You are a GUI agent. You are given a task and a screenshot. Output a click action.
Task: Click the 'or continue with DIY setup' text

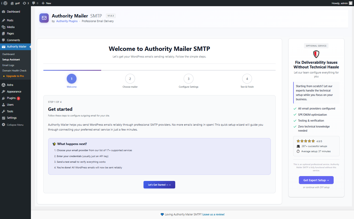click(316, 187)
